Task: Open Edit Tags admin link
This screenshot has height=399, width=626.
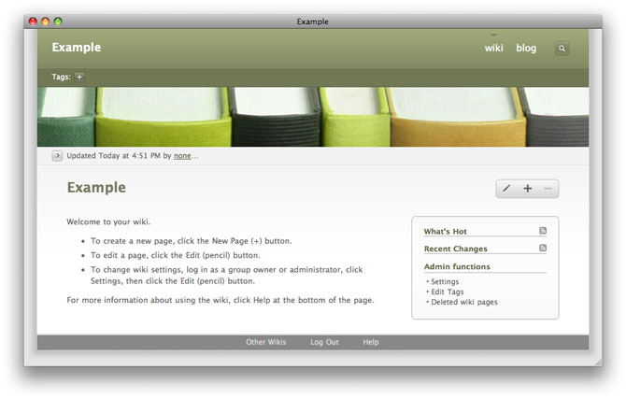Action: pos(448,292)
